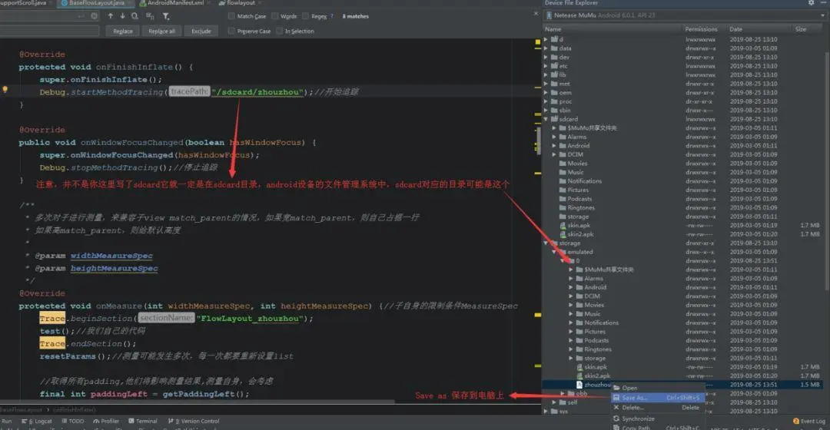Image resolution: width=830 pixels, height=430 pixels.
Task: Click the file explorer vertical scrollbar
Action: [x=827, y=170]
